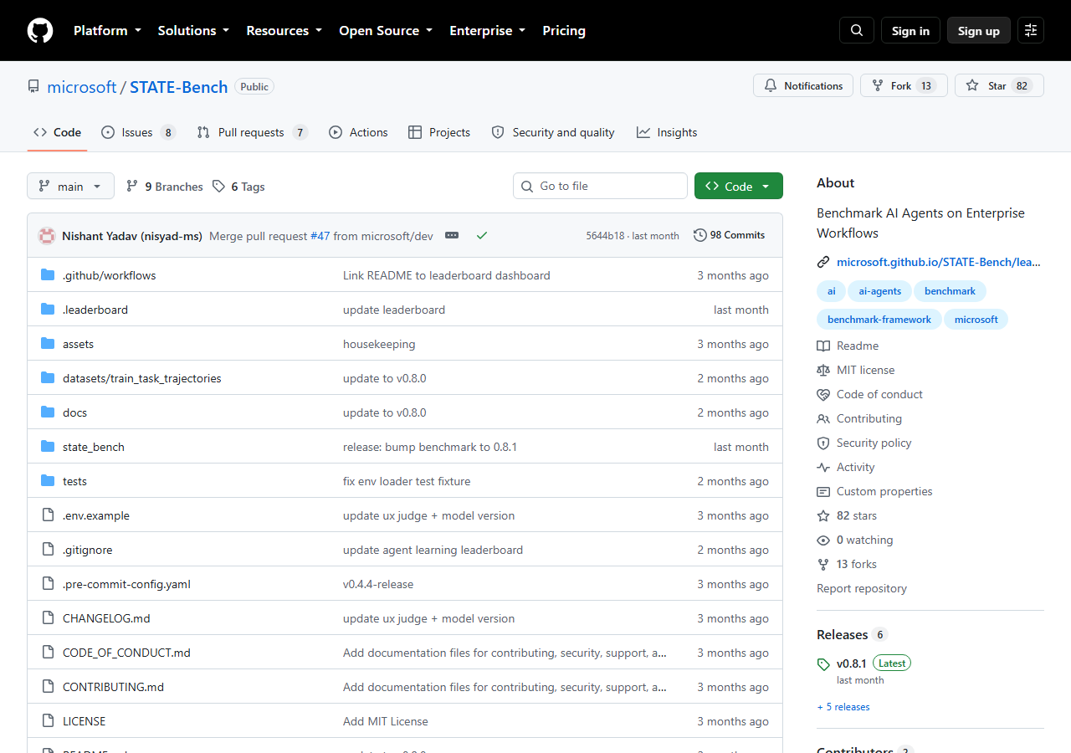This screenshot has height=753, width=1071.
Task: View 9 Branches link
Action: [164, 186]
